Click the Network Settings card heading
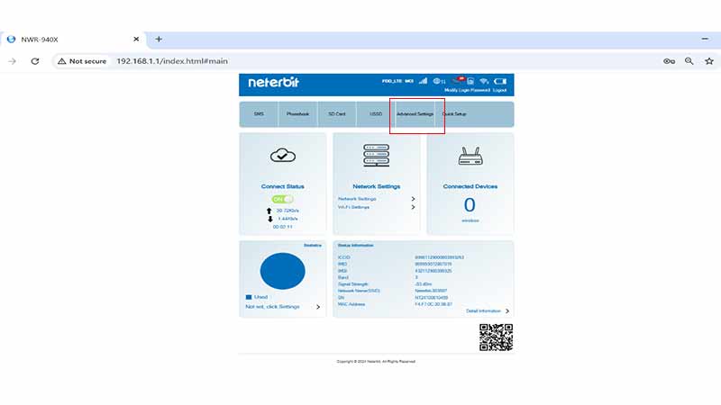Viewport: 721px width, 405px height. (x=376, y=186)
